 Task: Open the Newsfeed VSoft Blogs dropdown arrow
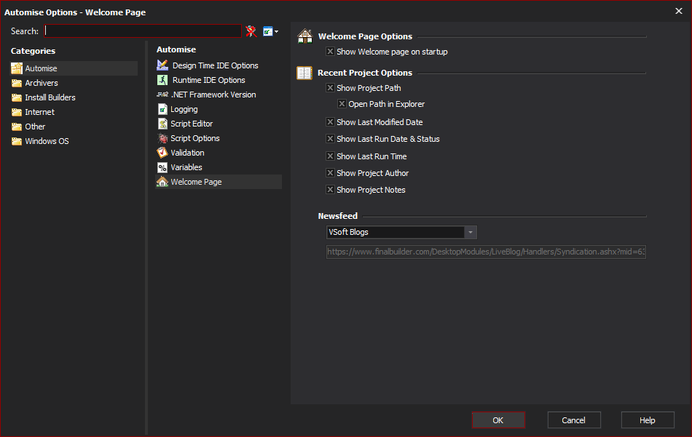[471, 232]
